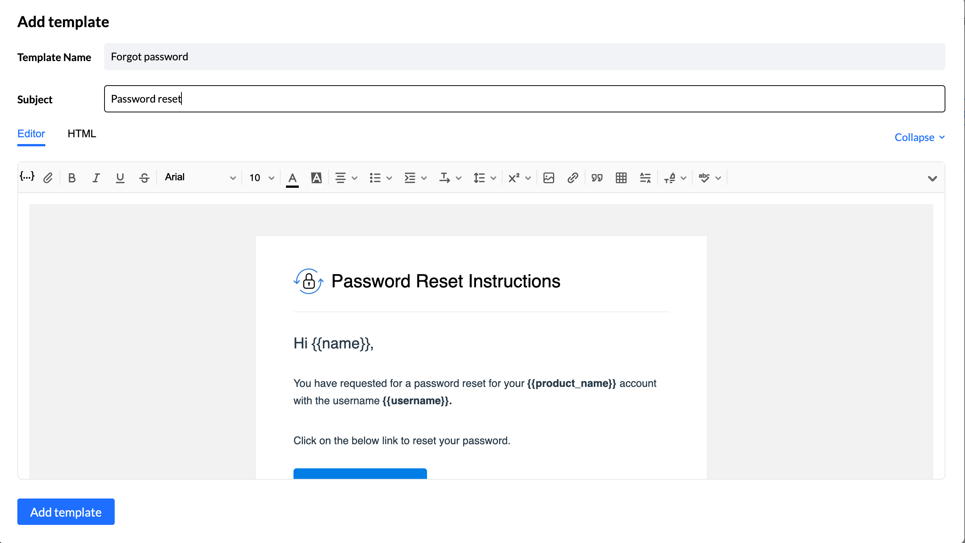Insert a table into the email body
Viewport: 965px width, 543px height.
[621, 177]
